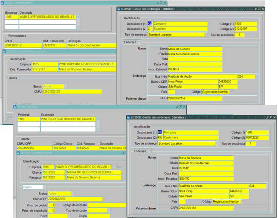Close the SD330 Clientes window
Screen dimensions: 278x218
184,107
